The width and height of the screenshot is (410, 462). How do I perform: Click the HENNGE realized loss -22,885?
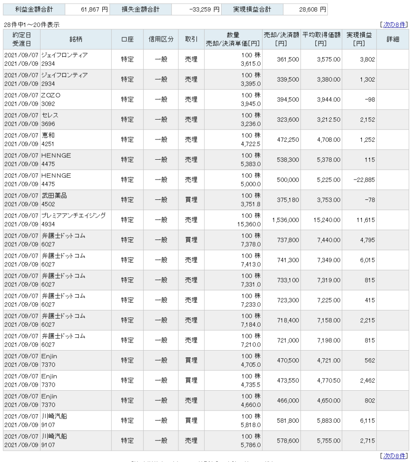(x=364, y=180)
